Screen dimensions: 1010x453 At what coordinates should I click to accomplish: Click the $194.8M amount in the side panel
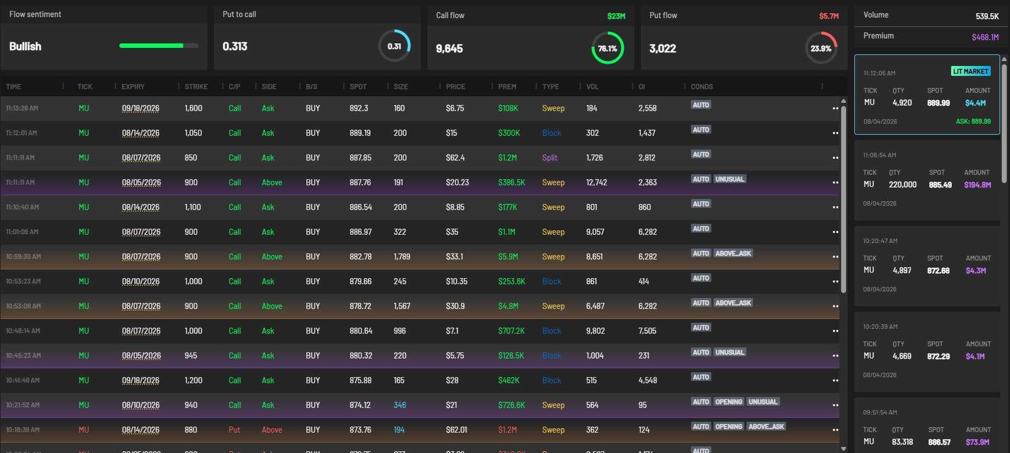[978, 185]
